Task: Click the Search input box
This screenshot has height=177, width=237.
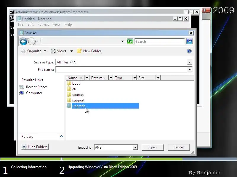Action: 160,41
